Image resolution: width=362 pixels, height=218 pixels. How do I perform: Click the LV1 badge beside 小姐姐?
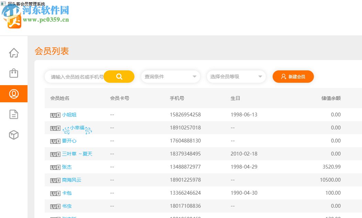(55, 115)
